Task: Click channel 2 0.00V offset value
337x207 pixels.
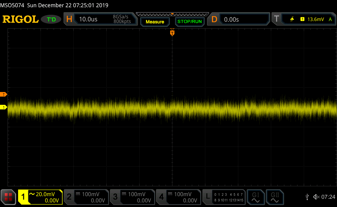Action: (98, 200)
